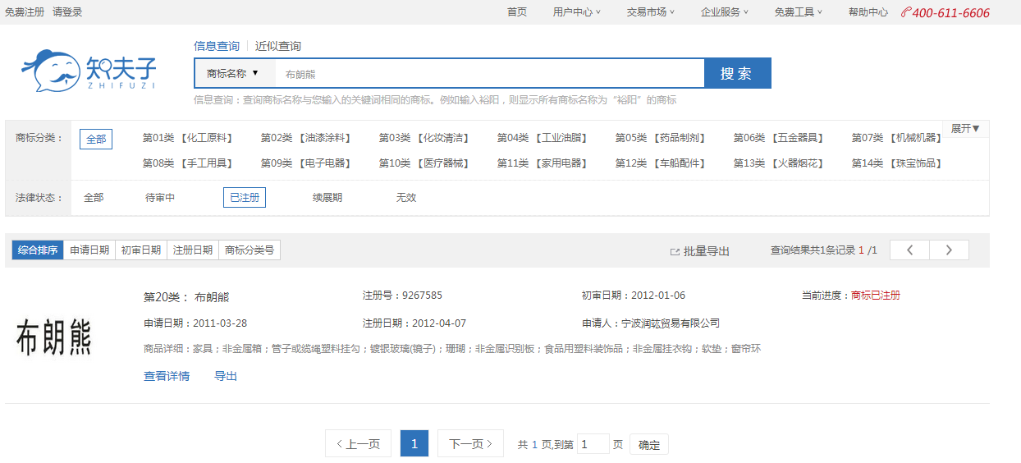
Task: Expand the category list with 展开
Action: 965,129
